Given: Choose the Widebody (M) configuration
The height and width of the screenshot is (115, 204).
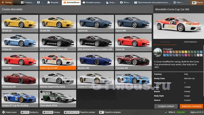Looking at the screenshot, I should [20, 80].
